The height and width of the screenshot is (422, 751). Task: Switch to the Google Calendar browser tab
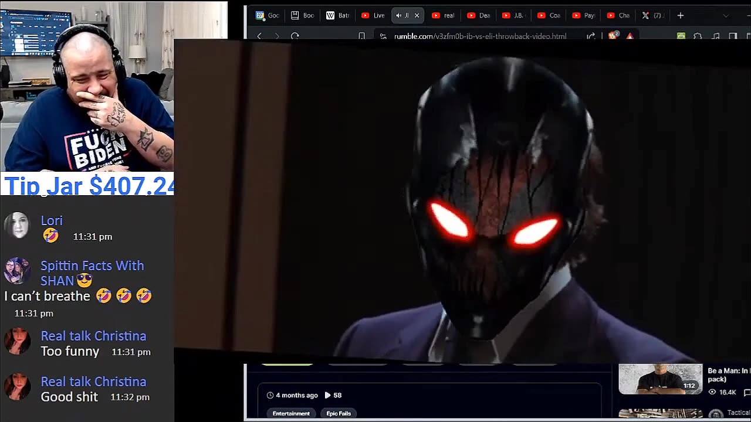pos(268,15)
